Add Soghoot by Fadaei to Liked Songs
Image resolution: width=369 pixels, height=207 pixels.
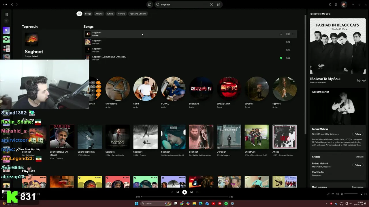point(281,34)
